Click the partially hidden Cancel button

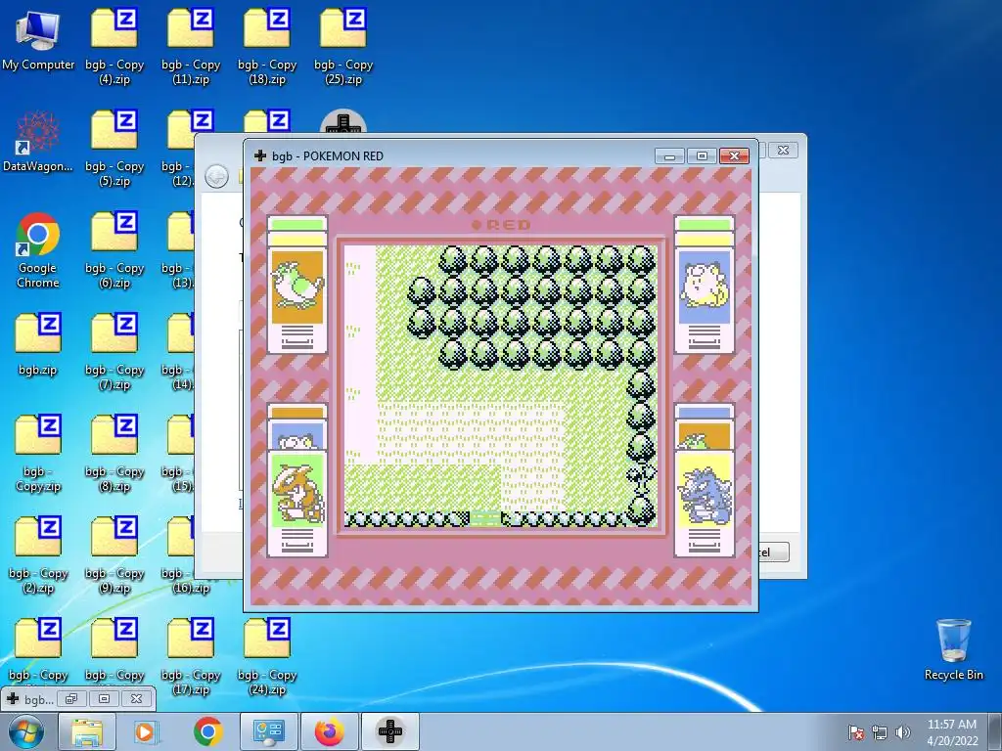point(774,552)
